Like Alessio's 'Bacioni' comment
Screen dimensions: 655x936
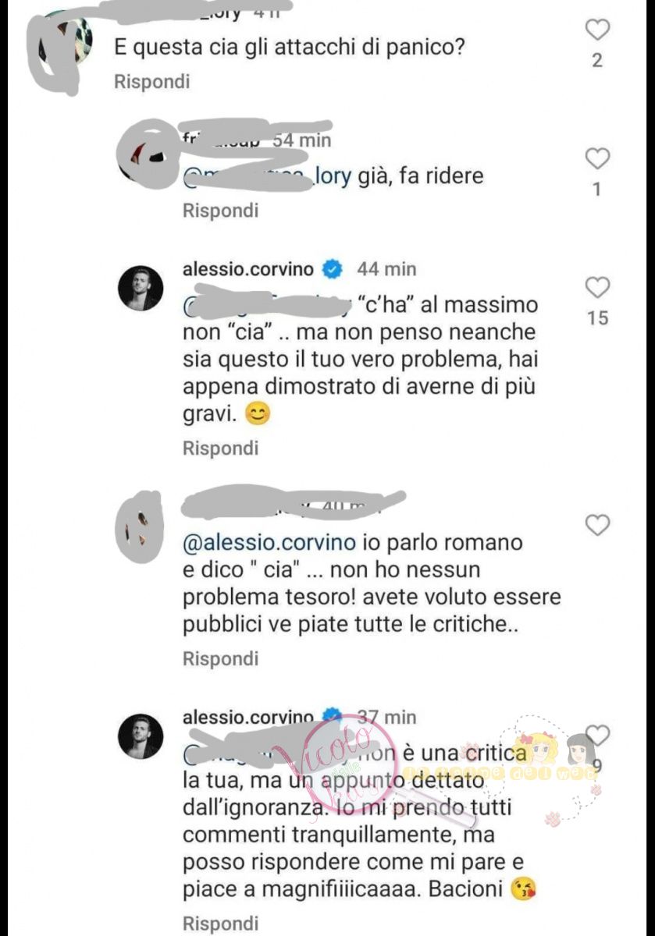pyautogui.click(x=597, y=735)
